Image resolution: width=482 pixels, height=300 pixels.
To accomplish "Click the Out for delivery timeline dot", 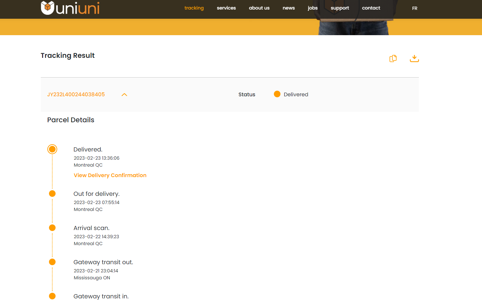I will 52,194.
